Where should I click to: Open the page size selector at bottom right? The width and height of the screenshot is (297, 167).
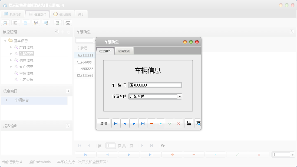[x=283, y=154]
